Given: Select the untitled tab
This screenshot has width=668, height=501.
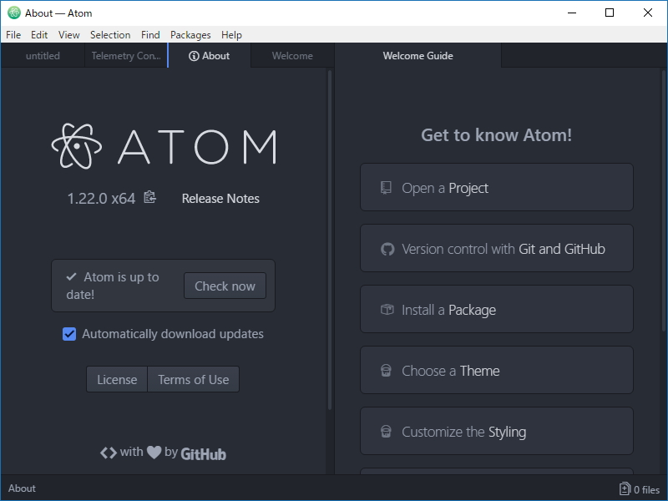Looking at the screenshot, I should [41, 56].
